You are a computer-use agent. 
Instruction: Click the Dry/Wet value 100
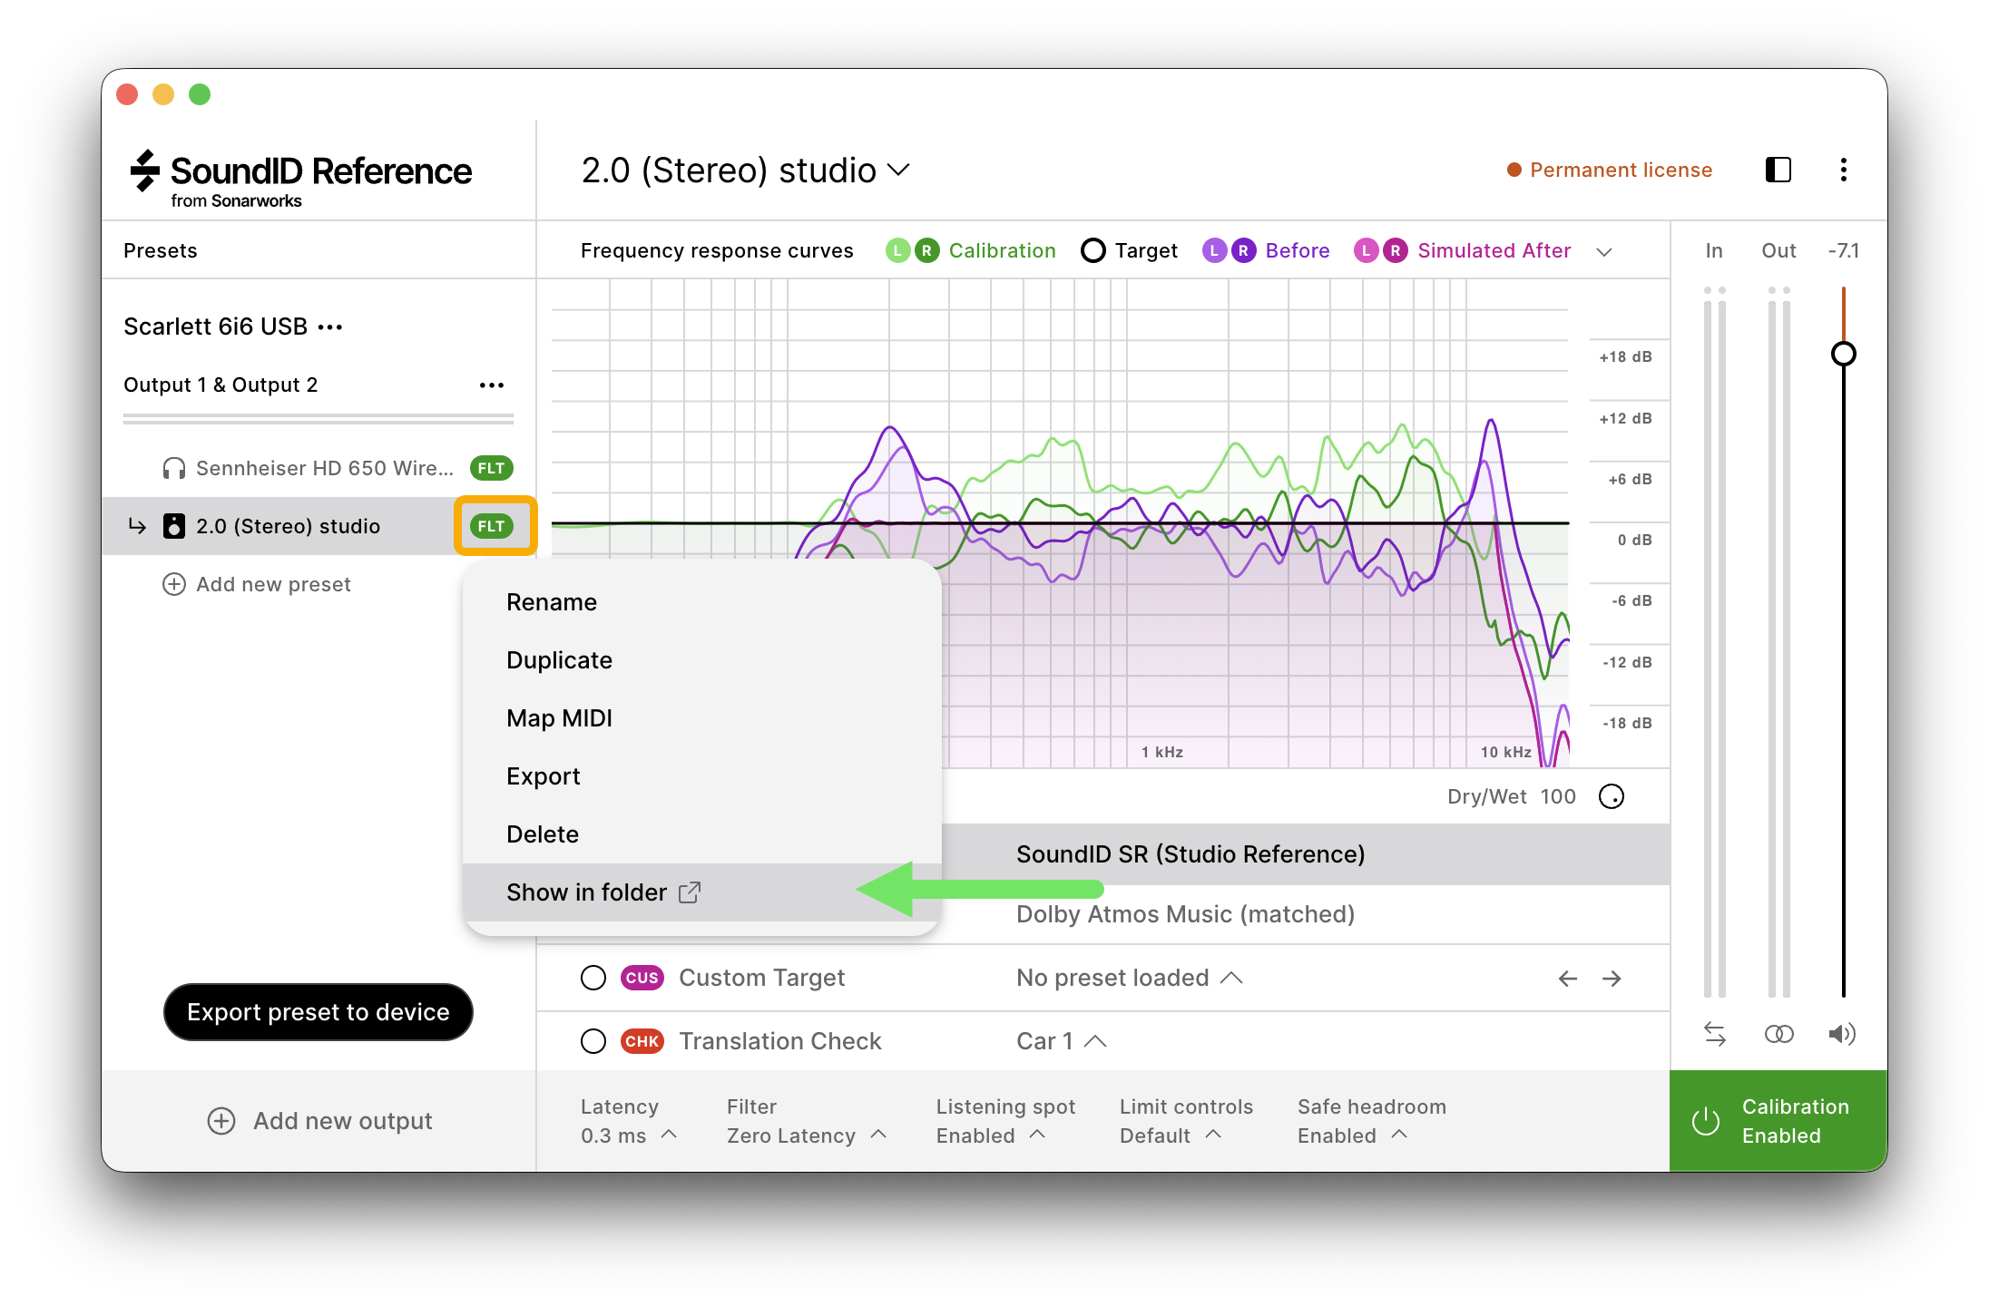point(1558,796)
